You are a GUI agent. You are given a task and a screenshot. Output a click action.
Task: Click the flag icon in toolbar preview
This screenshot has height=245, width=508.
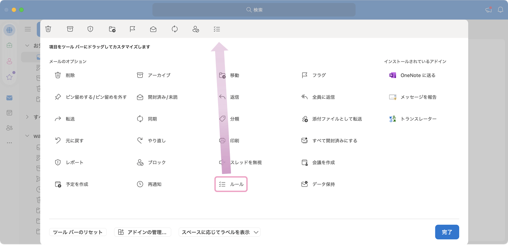tap(132, 29)
